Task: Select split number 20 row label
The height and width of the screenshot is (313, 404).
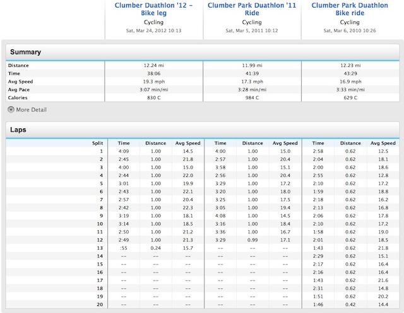Action: [100, 305]
